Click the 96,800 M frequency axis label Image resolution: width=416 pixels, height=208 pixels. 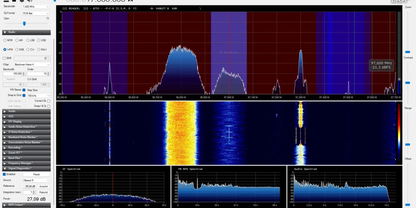click(x=181, y=97)
